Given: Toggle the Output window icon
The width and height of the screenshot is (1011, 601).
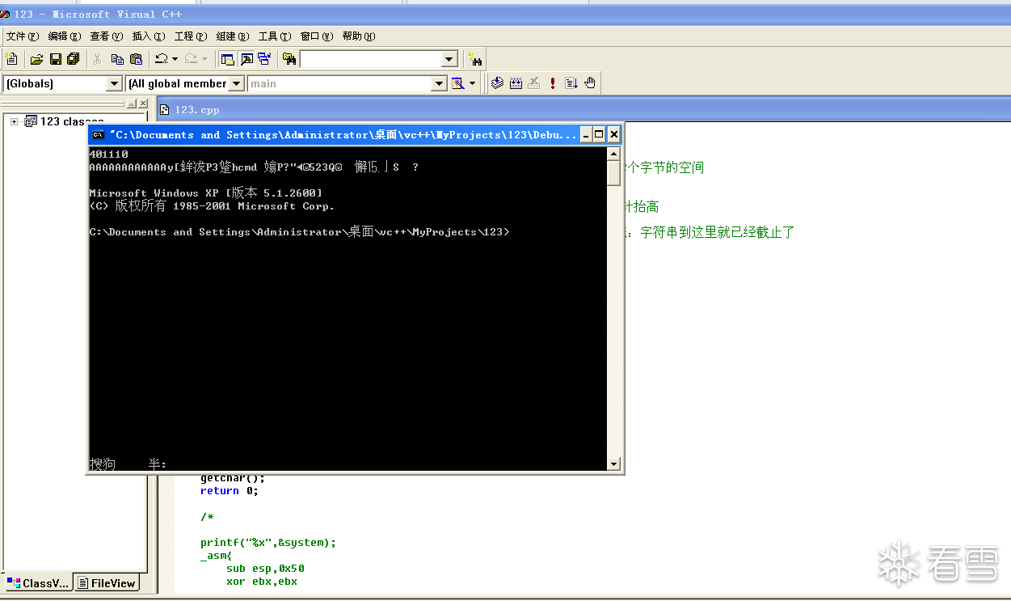Looking at the screenshot, I should (246, 59).
